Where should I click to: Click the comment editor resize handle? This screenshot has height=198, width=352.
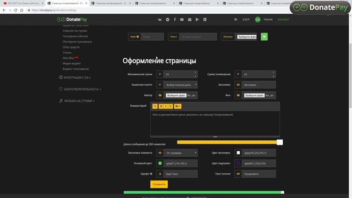click(x=215, y=136)
